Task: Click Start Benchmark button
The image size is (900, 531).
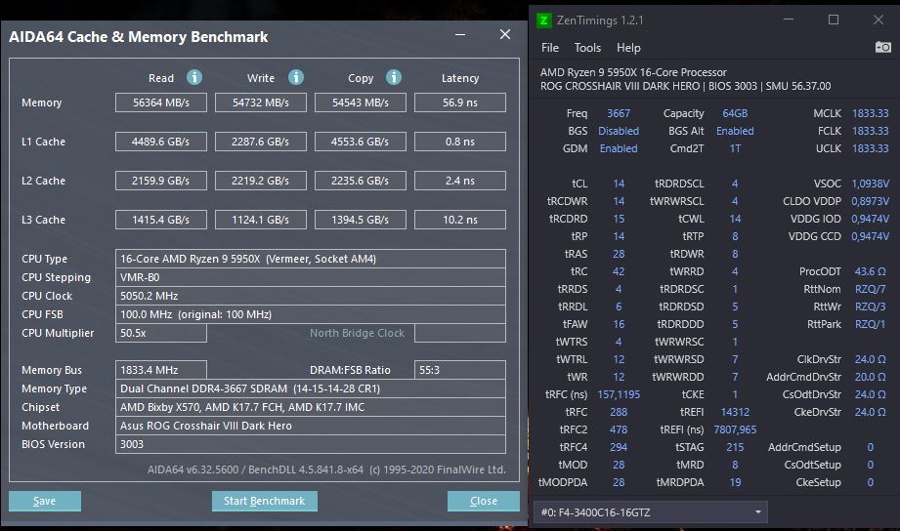Action: tap(265, 501)
